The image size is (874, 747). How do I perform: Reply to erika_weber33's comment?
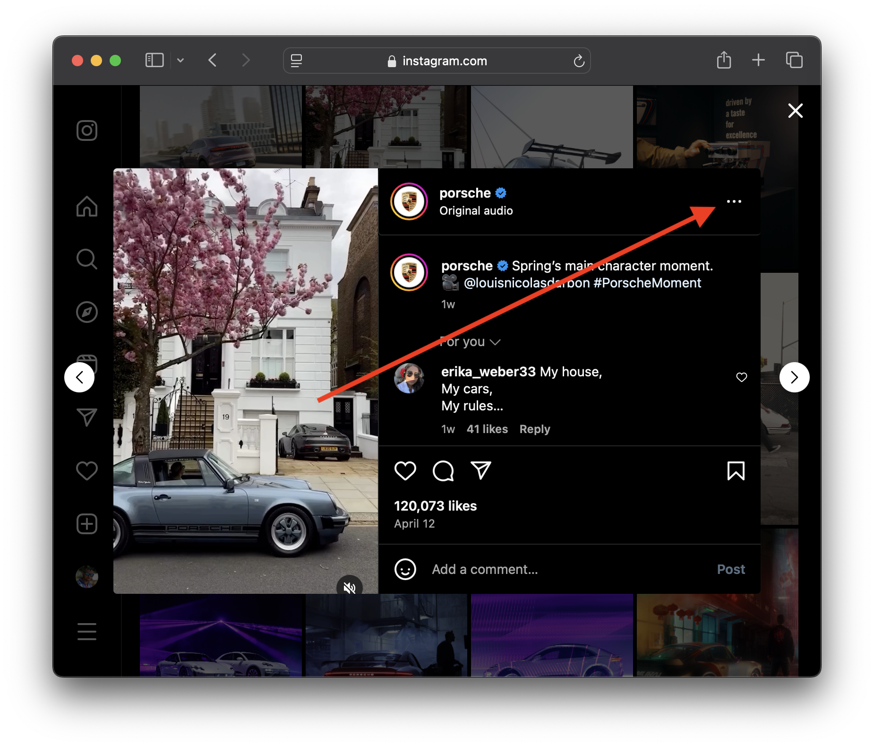pyautogui.click(x=535, y=429)
